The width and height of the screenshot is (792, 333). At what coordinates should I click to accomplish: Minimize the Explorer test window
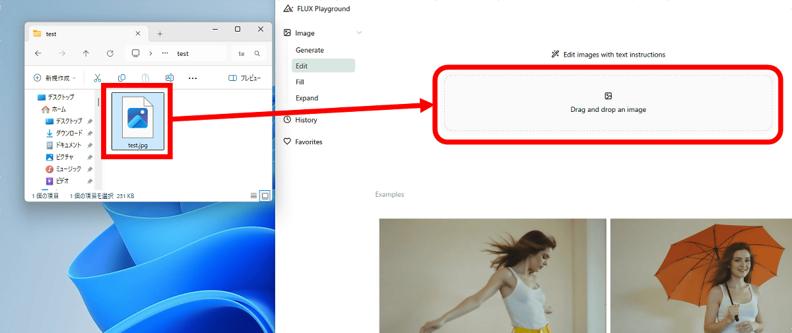tap(216, 29)
